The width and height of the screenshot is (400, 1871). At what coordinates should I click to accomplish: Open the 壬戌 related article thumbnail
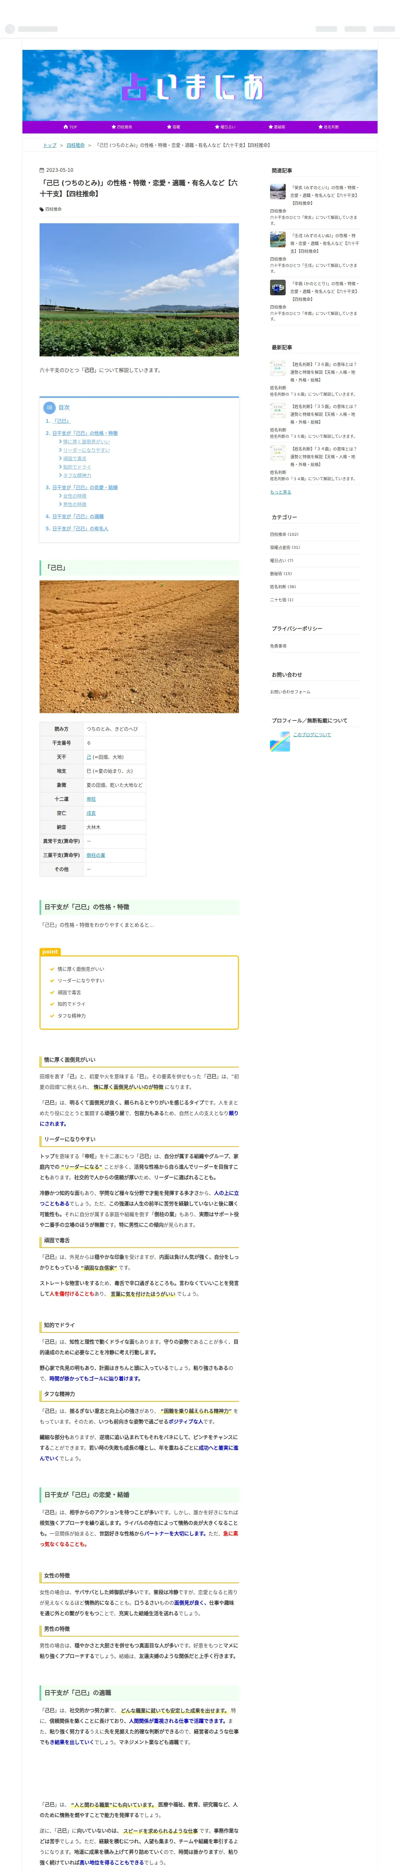point(277,240)
